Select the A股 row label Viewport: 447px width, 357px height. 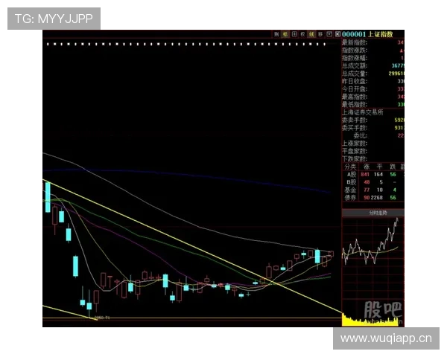click(x=351, y=174)
